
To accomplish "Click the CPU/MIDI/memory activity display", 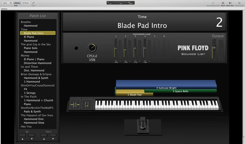I will pos(120,3).
